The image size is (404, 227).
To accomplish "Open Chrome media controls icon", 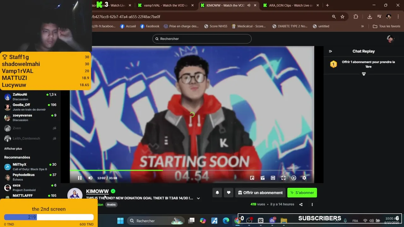I will (x=379, y=17).
